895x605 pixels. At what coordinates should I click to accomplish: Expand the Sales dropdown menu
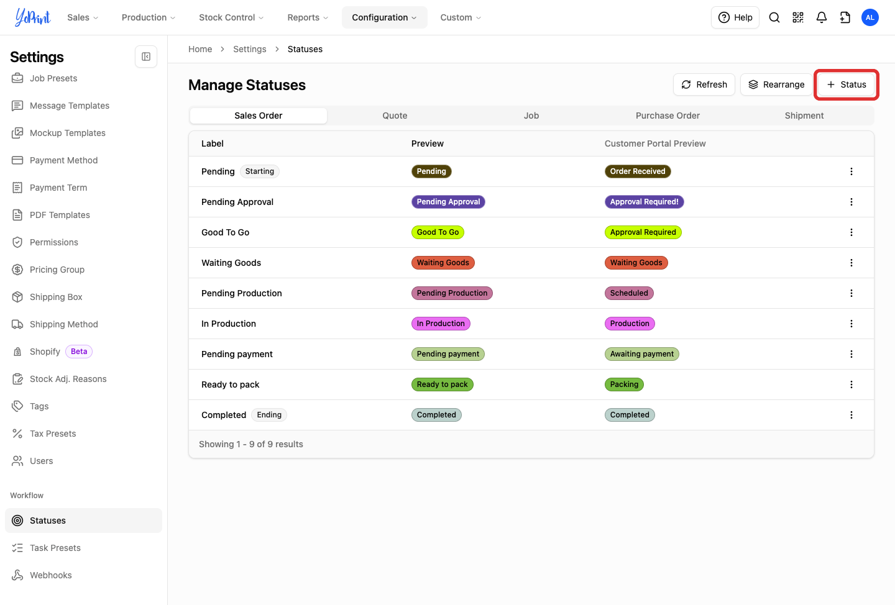coord(83,17)
